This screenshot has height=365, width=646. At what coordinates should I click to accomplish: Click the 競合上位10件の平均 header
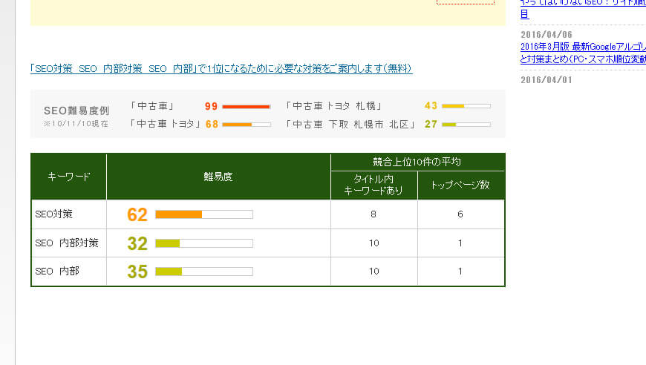pyautogui.click(x=417, y=162)
